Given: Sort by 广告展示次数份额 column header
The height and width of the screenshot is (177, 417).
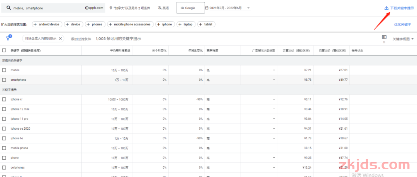Looking at the screenshot, I should pyautogui.click(x=264, y=50).
